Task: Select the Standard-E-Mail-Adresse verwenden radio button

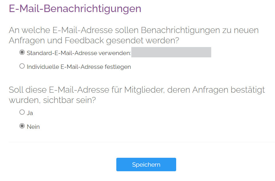Action: coord(22,52)
